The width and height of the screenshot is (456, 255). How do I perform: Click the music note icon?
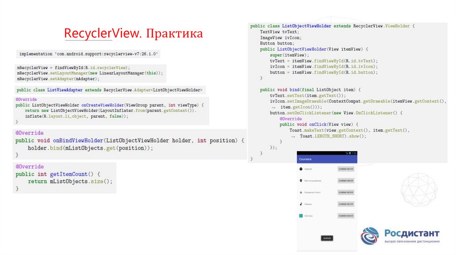click(x=301, y=204)
